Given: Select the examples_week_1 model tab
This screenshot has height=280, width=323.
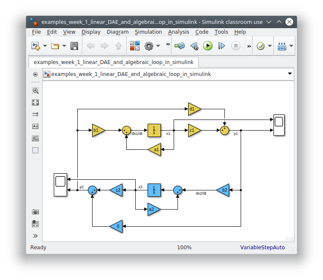Looking at the screenshot, I should pos(113,62).
